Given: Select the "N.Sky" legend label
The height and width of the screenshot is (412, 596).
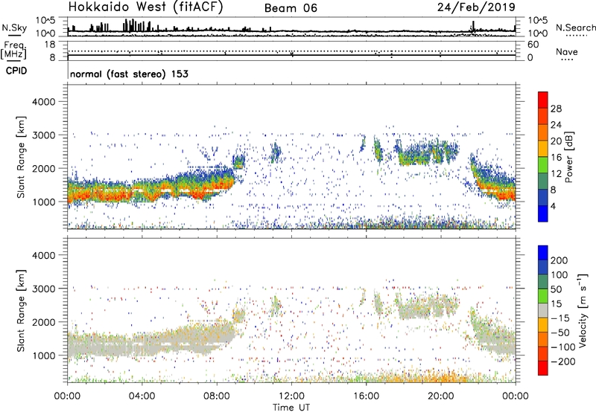Looking at the screenshot, I should pos(14,28).
